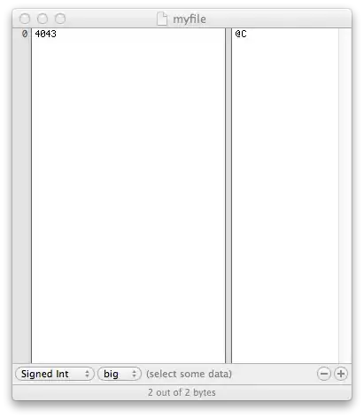
Task: Remove the inspector row with minus icon
Action: tap(324, 374)
